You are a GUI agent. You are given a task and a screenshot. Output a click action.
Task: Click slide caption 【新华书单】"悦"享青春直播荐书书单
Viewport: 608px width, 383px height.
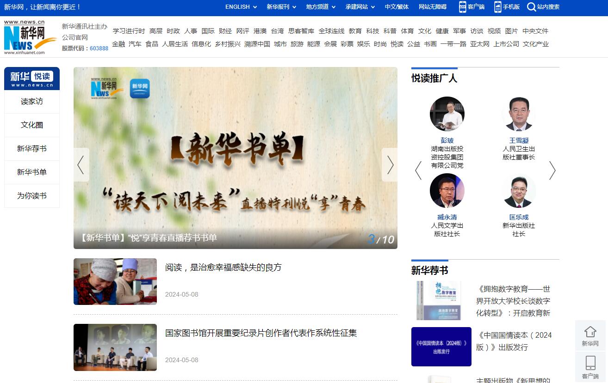[x=148, y=238]
